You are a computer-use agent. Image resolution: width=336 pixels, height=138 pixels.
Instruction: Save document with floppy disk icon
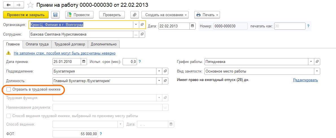(55, 15)
